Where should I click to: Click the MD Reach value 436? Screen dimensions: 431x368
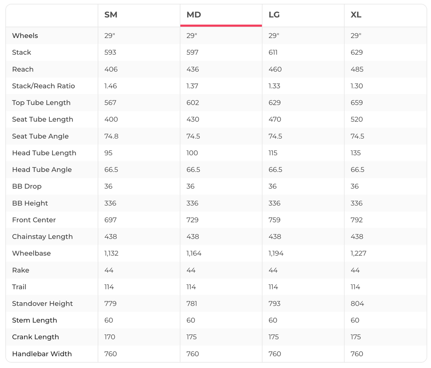(193, 69)
